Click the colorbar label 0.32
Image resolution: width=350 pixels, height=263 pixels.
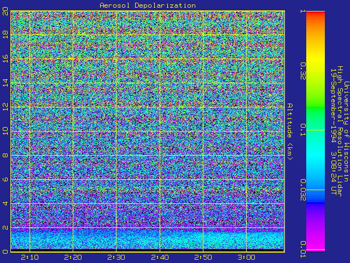(x=302, y=71)
